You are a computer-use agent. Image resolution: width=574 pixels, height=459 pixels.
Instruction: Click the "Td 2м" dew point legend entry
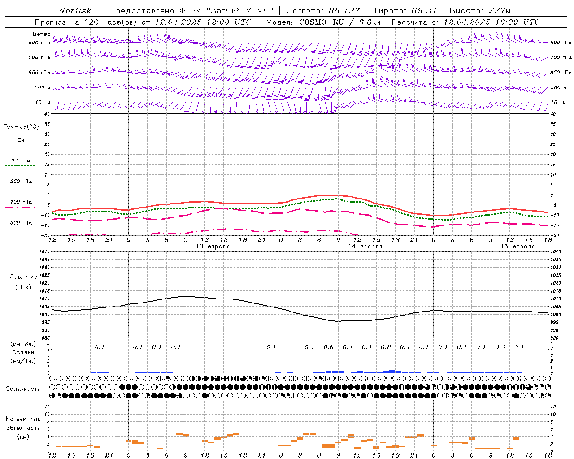pyautogui.click(x=21, y=160)
